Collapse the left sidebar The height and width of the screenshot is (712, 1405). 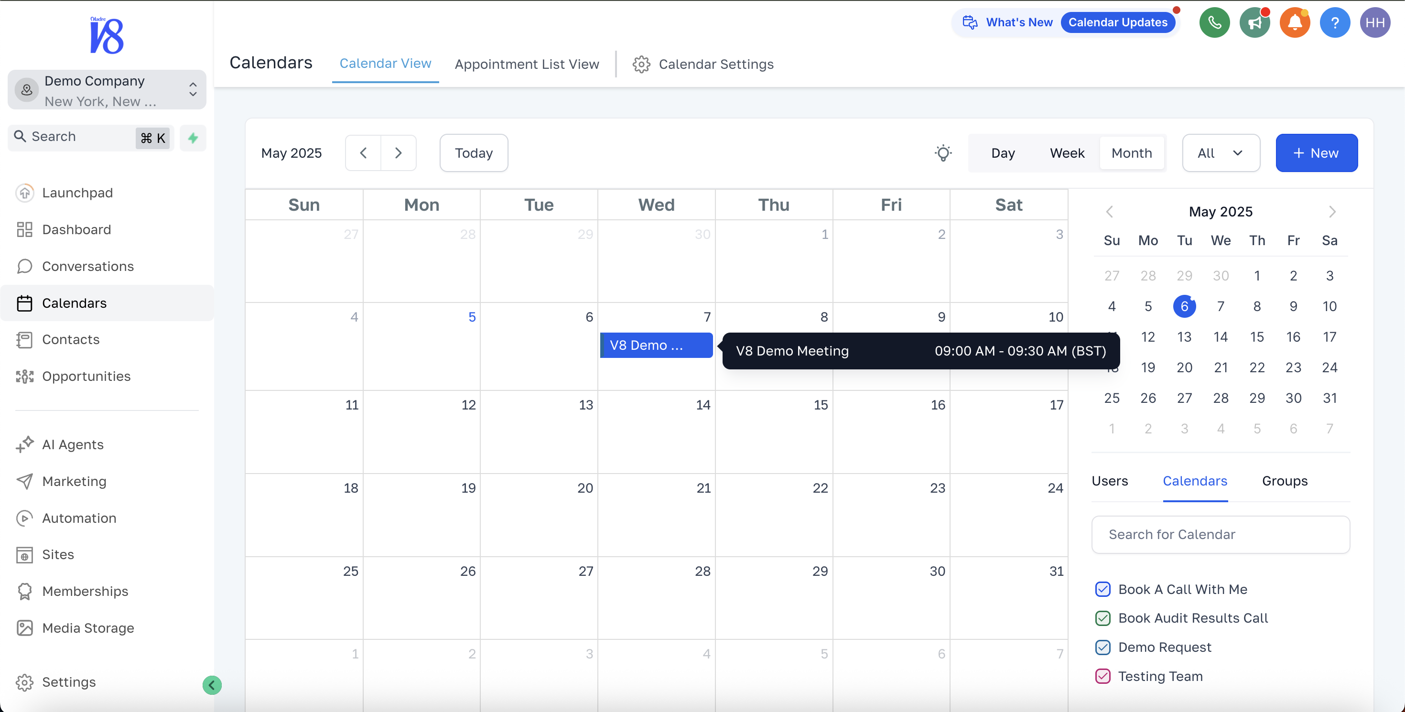coord(212,685)
